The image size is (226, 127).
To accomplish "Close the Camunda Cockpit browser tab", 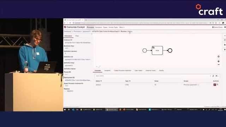I will pos(83,20).
